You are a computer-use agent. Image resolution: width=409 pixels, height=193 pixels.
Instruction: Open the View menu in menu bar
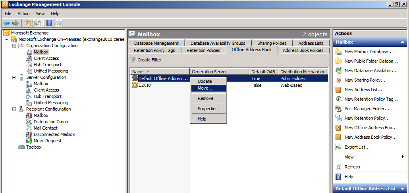pyautogui.click(x=40, y=13)
